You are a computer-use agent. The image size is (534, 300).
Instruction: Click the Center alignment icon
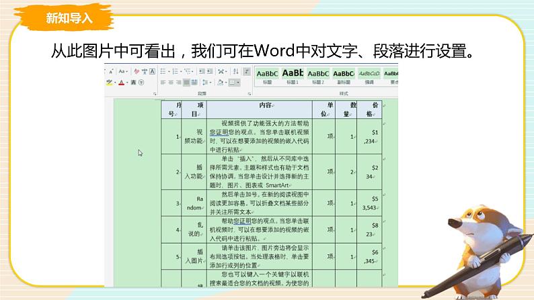point(171,83)
